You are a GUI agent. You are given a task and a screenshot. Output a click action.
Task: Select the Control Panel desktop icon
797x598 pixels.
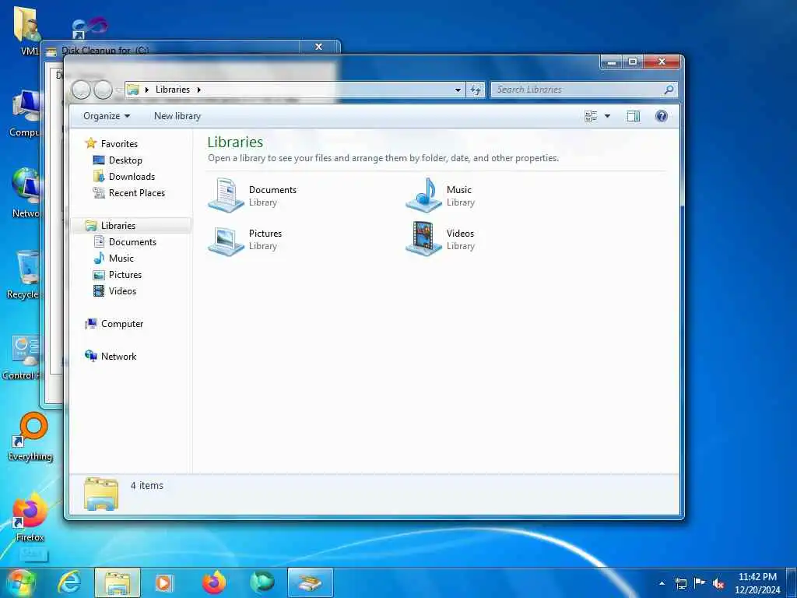pyautogui.click(x=21, y=357)
